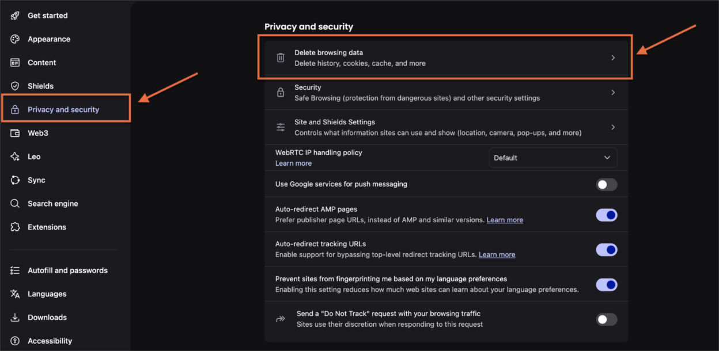Click the sliders icon for Site and Shields Settings
The image size is (719, 351).
(x=281, y=127)
